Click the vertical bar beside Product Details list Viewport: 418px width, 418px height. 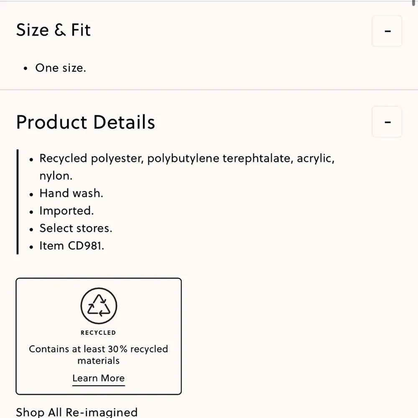(x=17, y=201)
